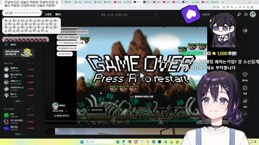Screen dimensions: 259x145
Task: Open Microsoft Edge from the taskbar
Action: [x=118, y=142]
